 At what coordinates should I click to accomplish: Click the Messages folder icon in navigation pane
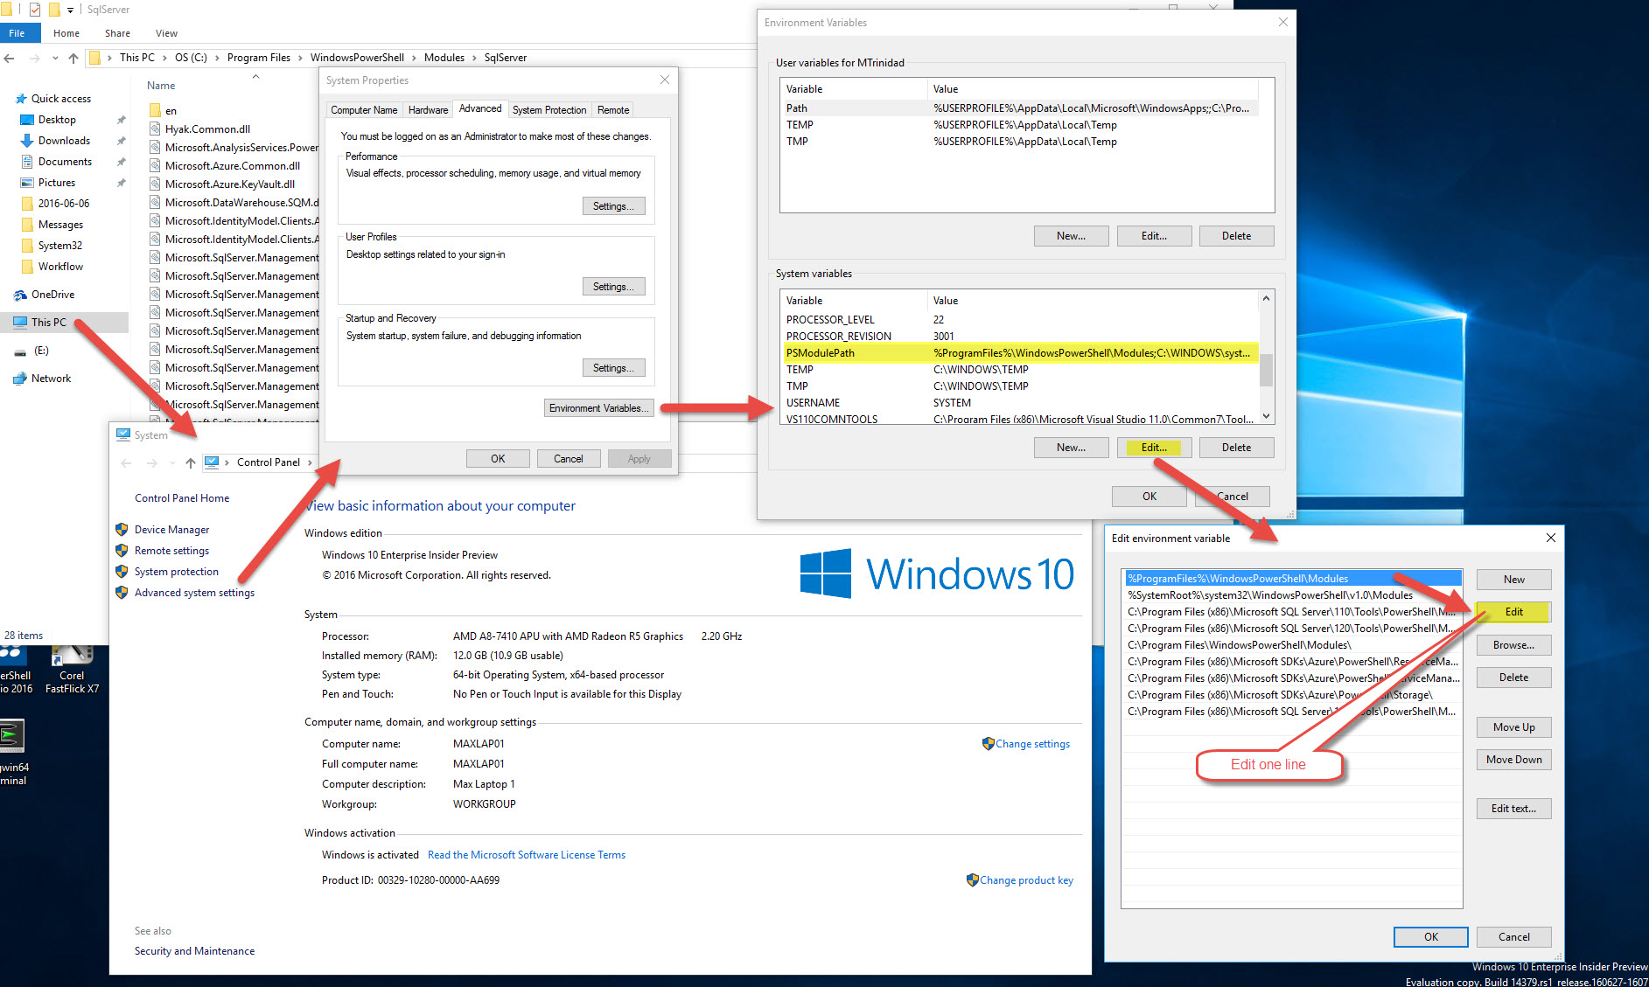point(26,225)
